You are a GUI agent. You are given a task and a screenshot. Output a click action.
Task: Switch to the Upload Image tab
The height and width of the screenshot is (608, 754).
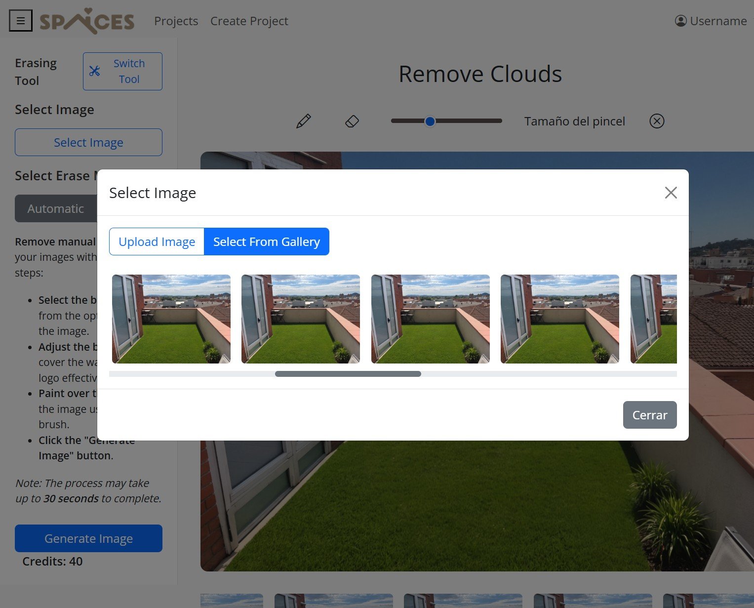(157, 242)
